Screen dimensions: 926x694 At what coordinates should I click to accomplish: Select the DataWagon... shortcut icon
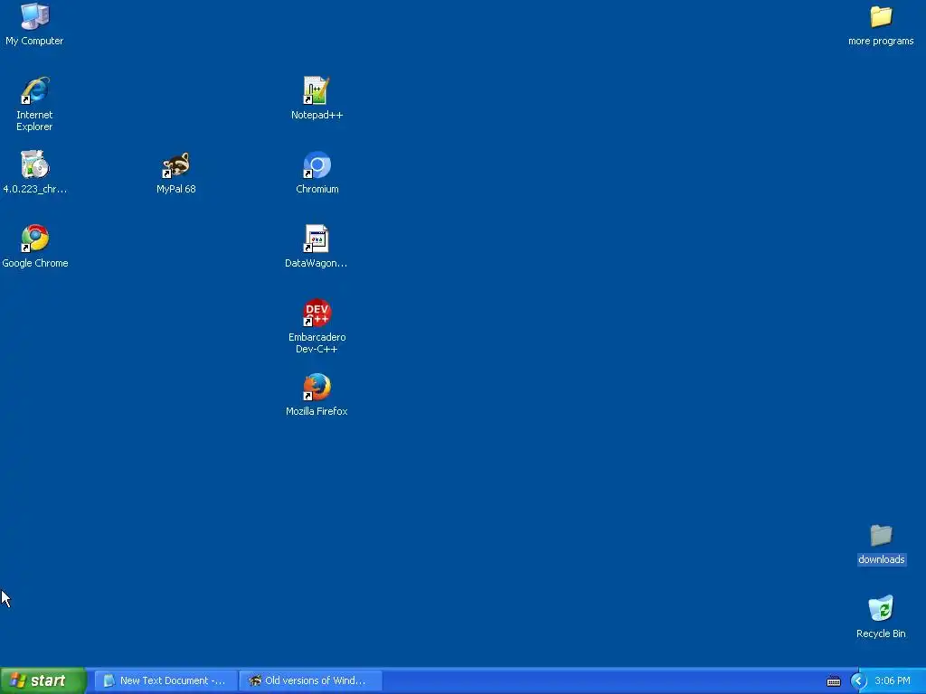click(x=317, y=239)
